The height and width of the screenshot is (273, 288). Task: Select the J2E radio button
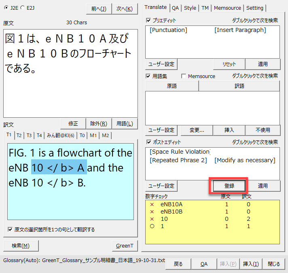(x=7, y=7)
